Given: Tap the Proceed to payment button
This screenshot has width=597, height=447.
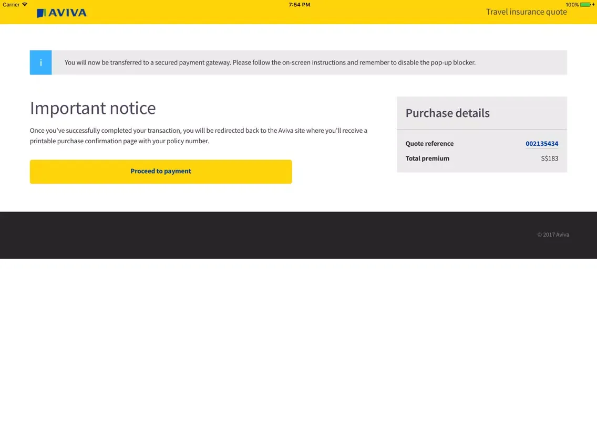Looking at the screenshot, I should (161, 172).
